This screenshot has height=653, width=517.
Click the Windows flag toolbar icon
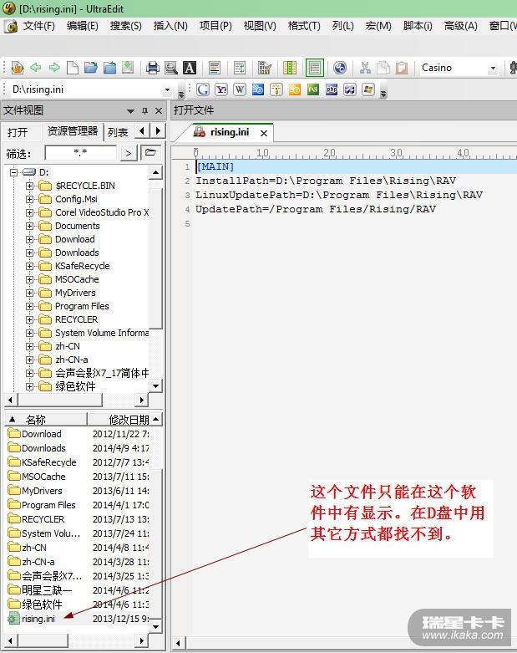click(x=368, y=89)
